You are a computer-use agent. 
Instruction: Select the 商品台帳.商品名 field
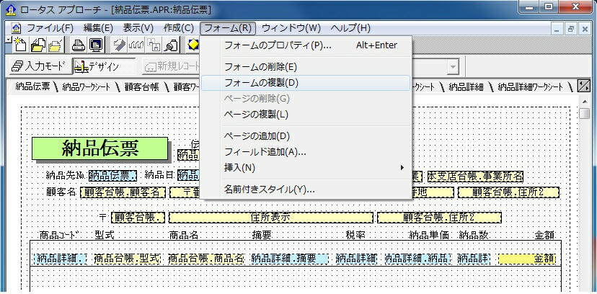(205, 259)
